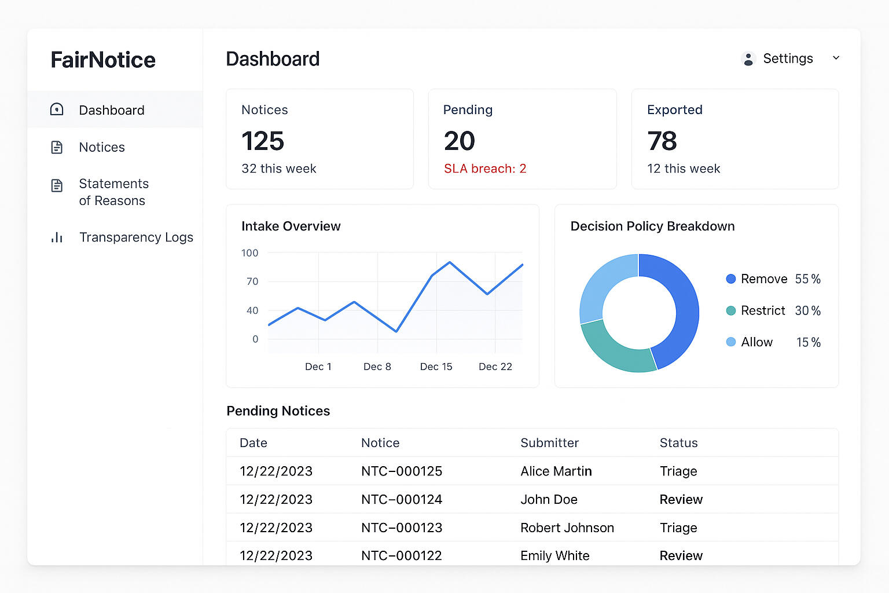
Task: Click the Date column header
Action: pyautogui.click(x=254, y=443)
